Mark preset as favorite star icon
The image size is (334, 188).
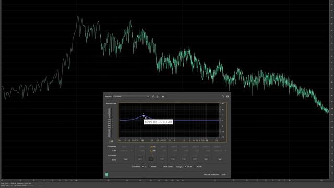tap(163, 96)
